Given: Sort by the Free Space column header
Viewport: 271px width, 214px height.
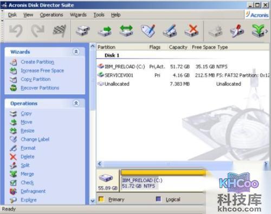Looking at the screenshot, I should (x=204, y=47).
